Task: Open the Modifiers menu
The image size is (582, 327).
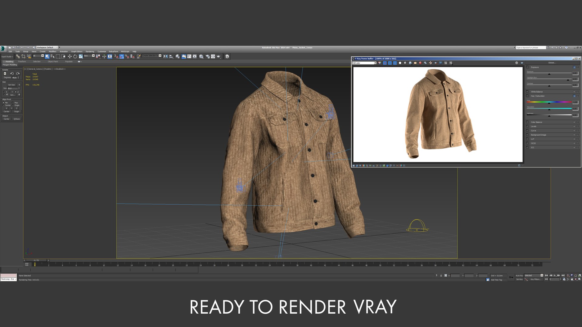Action: pos(52,51)
